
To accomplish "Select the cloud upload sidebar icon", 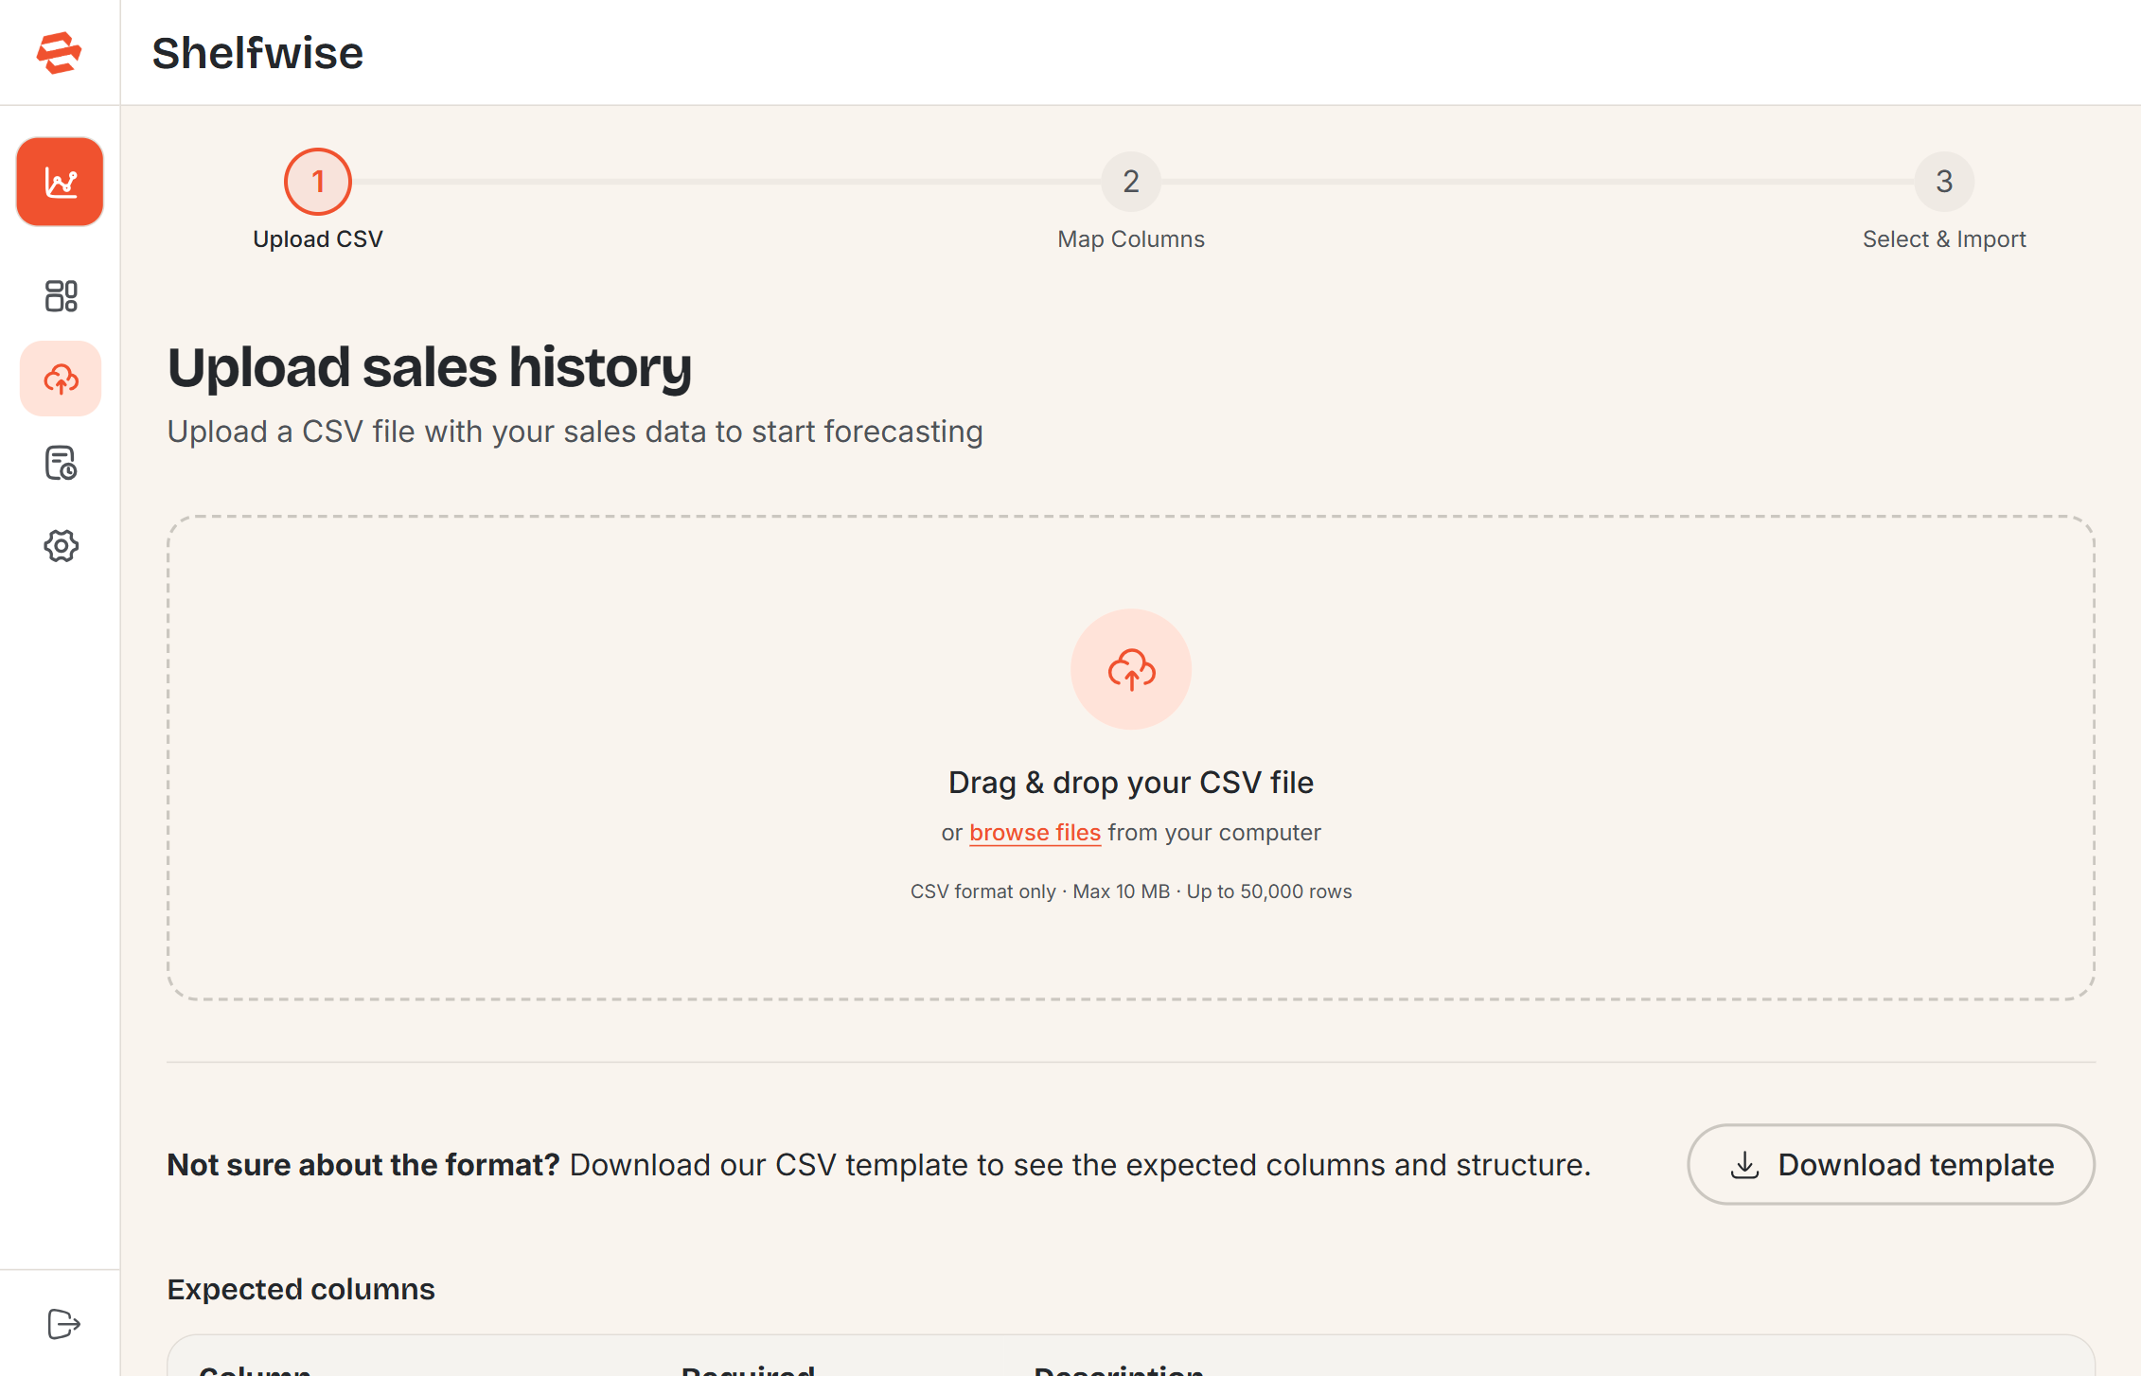I will click(x=61, y=379).
